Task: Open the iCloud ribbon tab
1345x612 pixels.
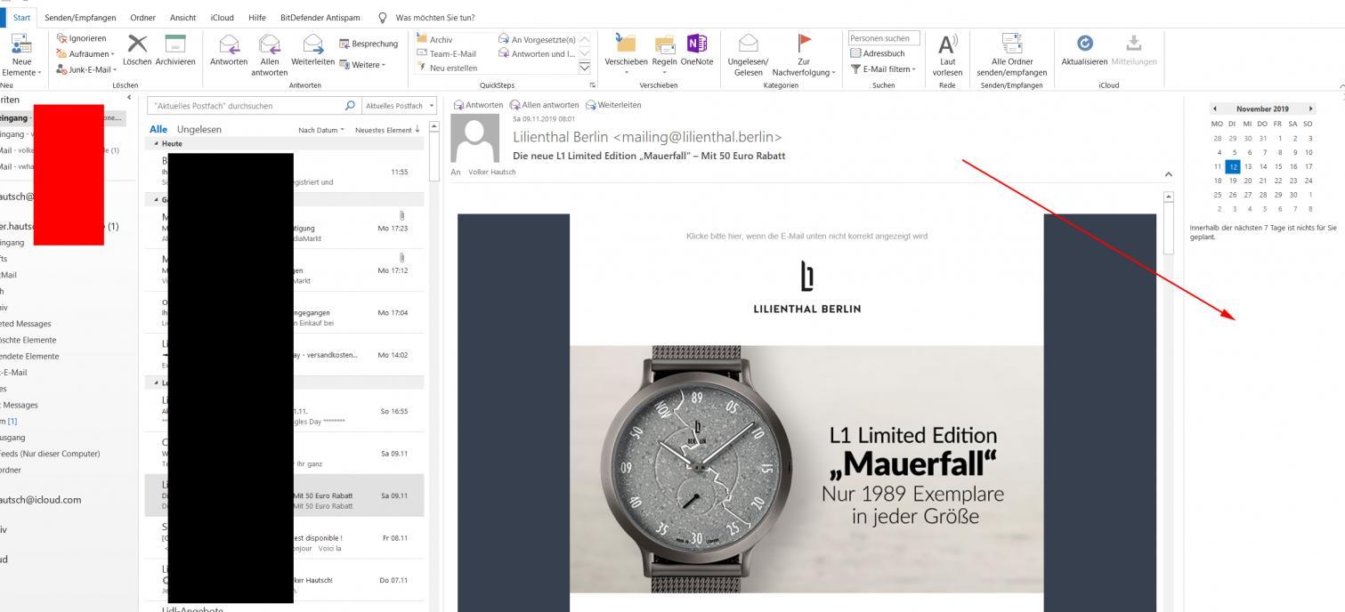Action: (223, 17)
